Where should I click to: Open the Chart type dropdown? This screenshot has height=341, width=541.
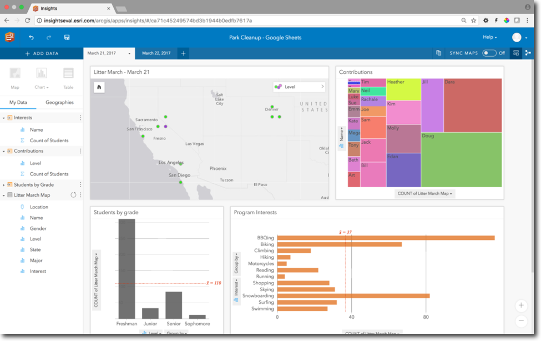[42, 78]
